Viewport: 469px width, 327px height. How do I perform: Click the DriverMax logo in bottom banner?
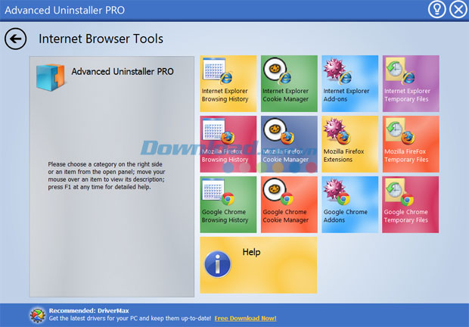(38, 315)
